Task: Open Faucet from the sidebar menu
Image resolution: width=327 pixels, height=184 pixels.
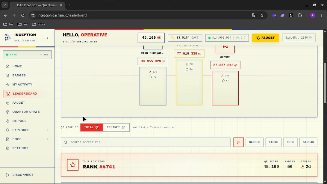Action: [27, 103]
